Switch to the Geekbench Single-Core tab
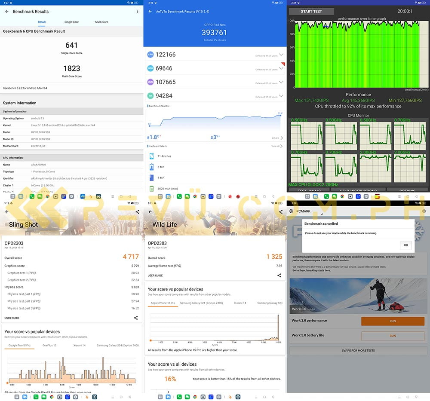Screen dimensions: 430x401 71,22
